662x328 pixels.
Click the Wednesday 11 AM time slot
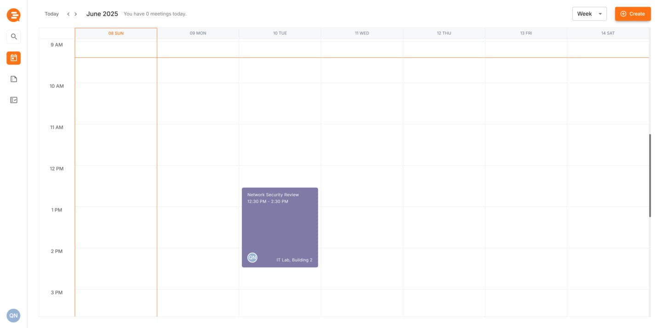pos(362,145)
